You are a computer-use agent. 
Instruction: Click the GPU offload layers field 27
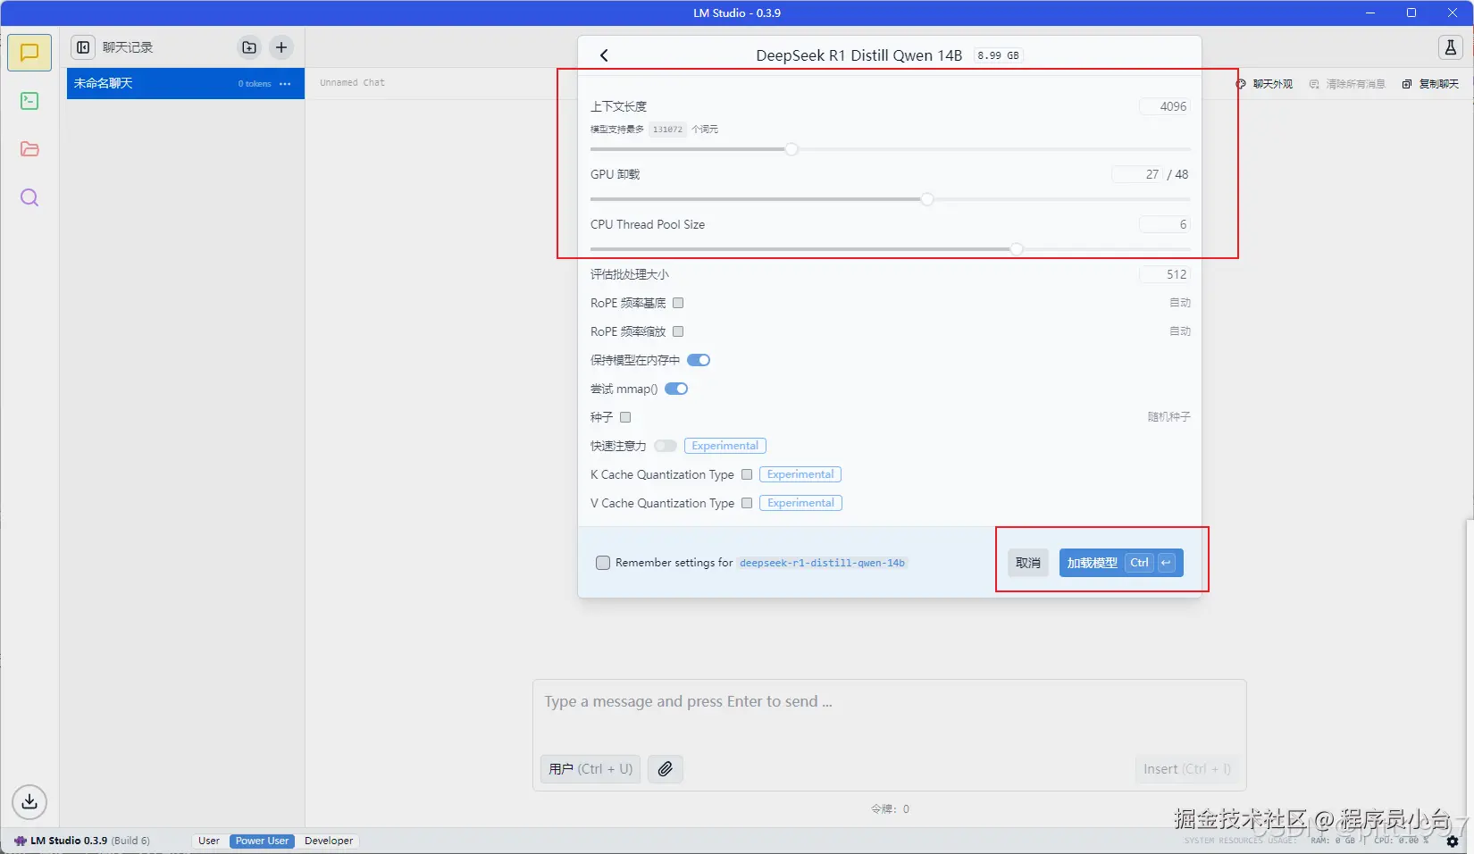tap(1136, 174)
